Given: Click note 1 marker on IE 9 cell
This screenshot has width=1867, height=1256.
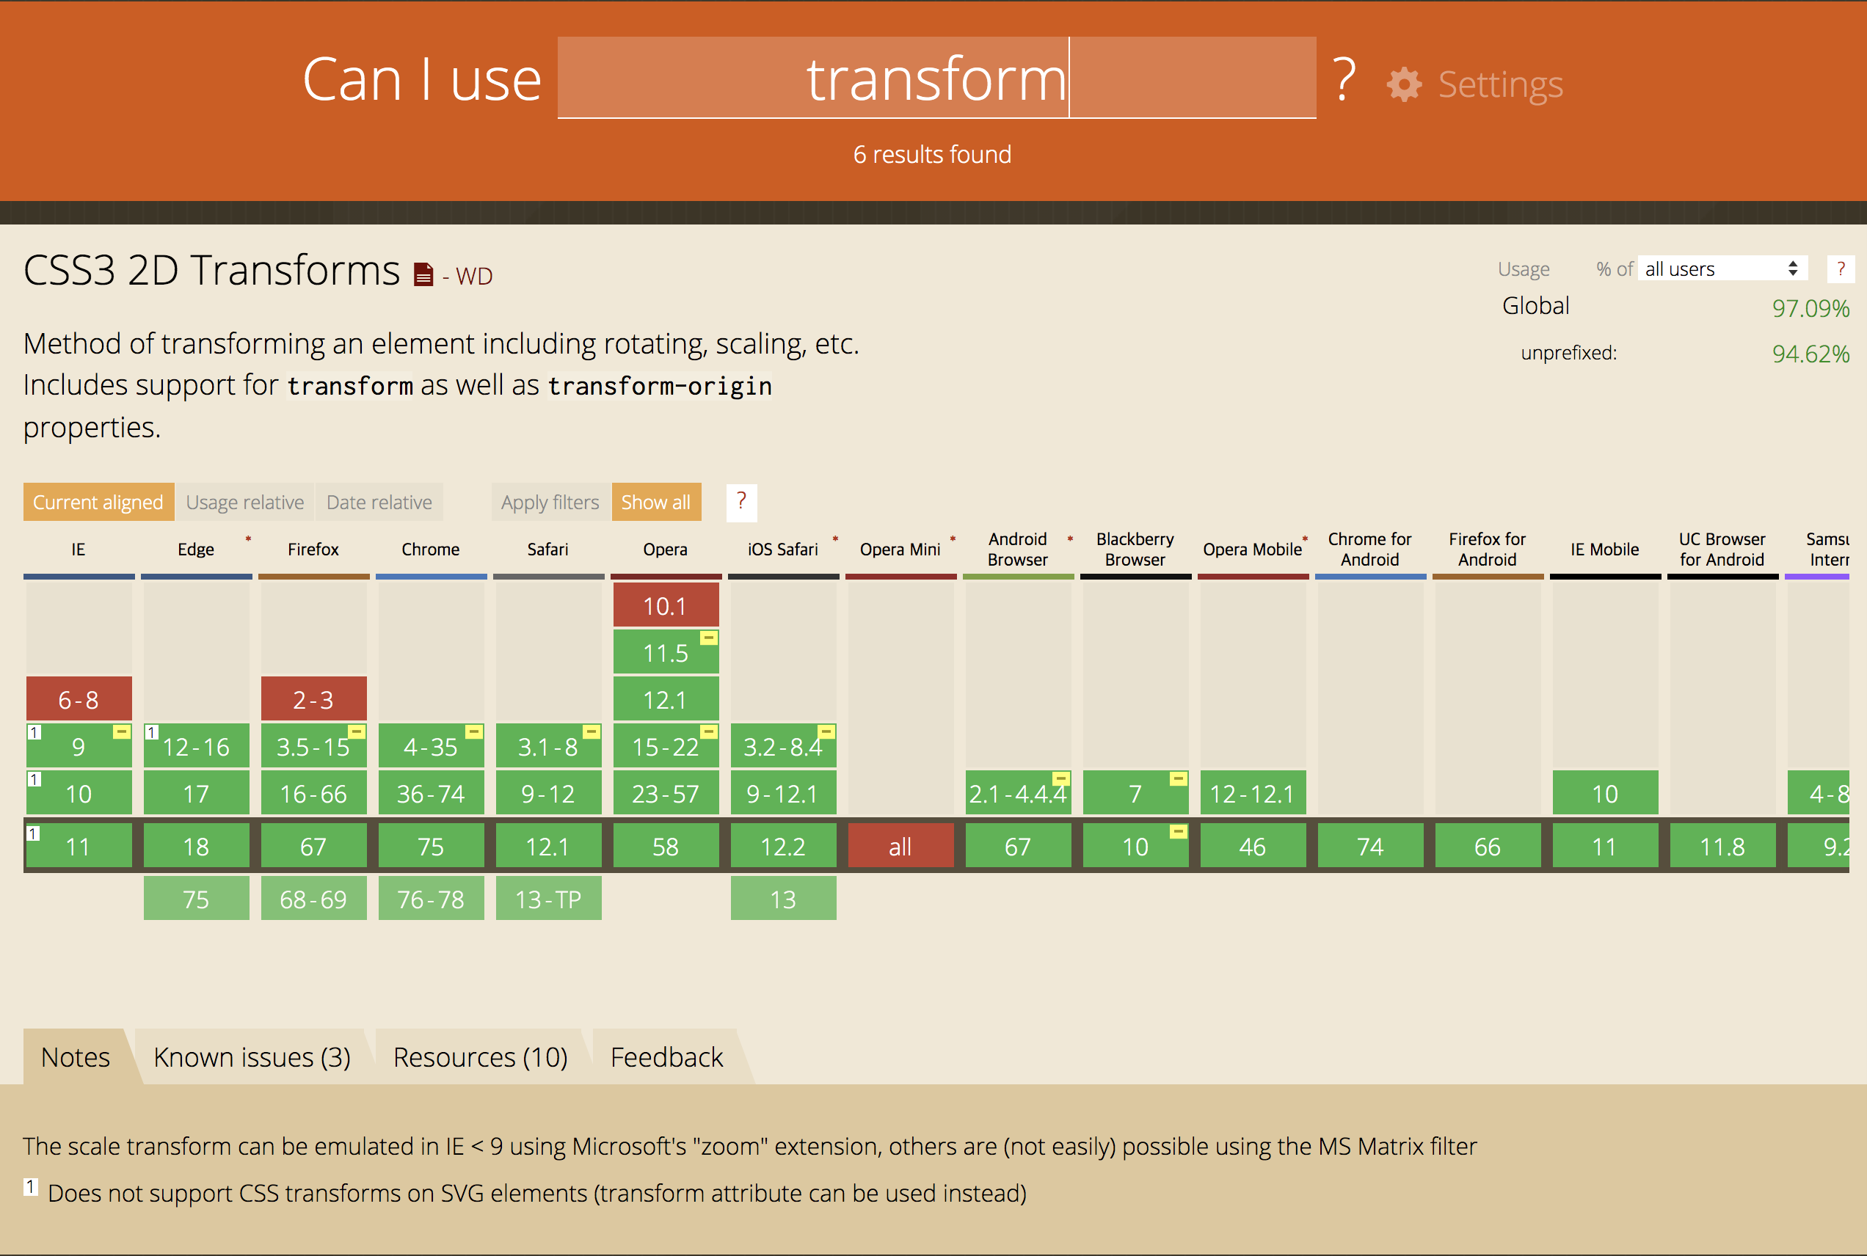Looking at the screenshot, I should pyautogui.click(x=34, y=732).
